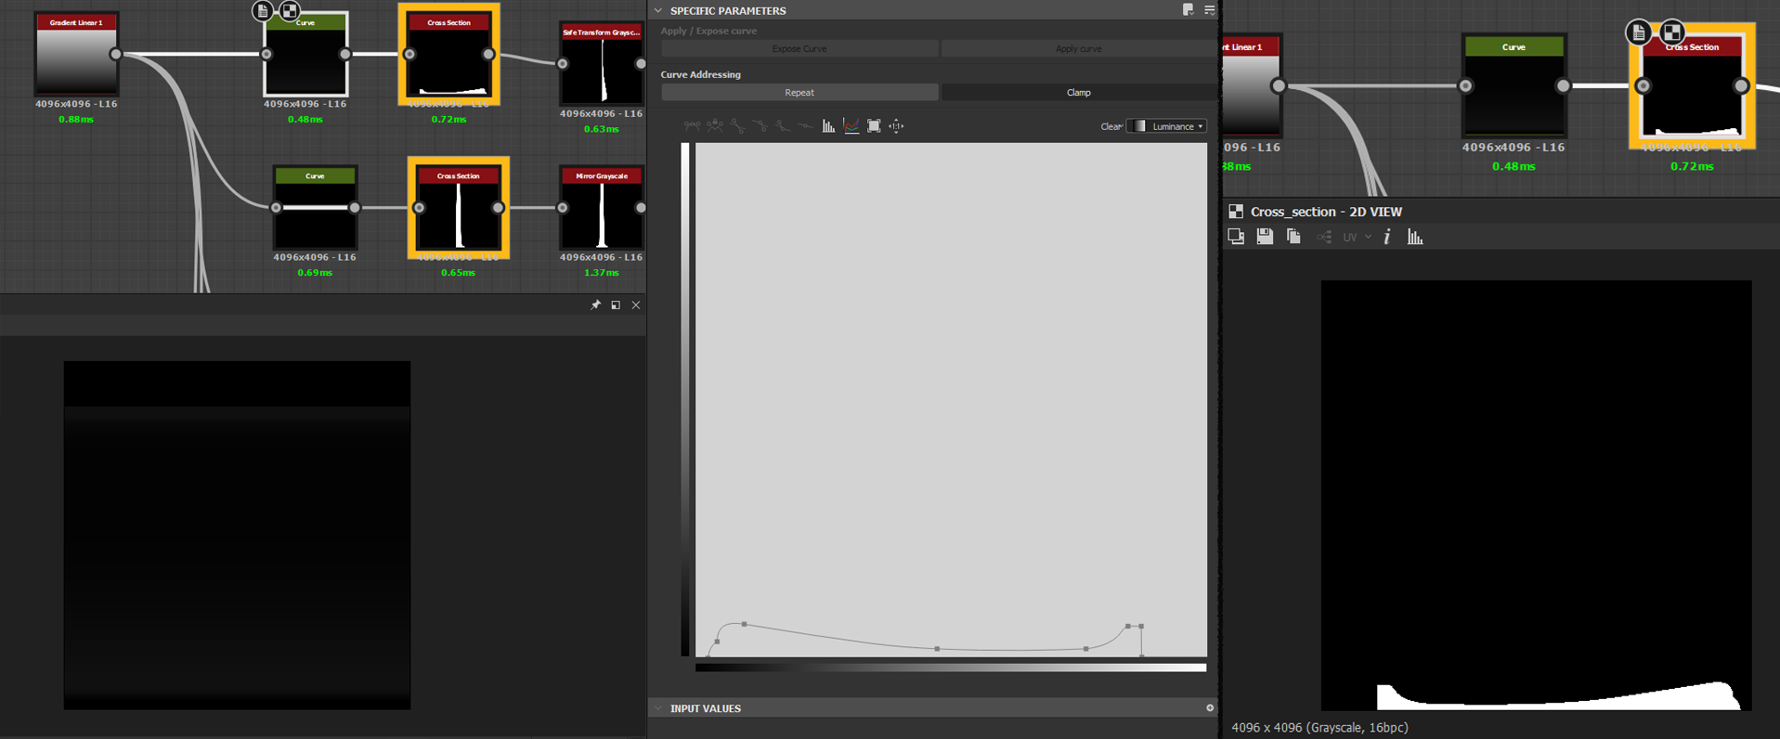
Task: Copy the image using 2D View toolbar icon
Action: (x=1293, y=237)
